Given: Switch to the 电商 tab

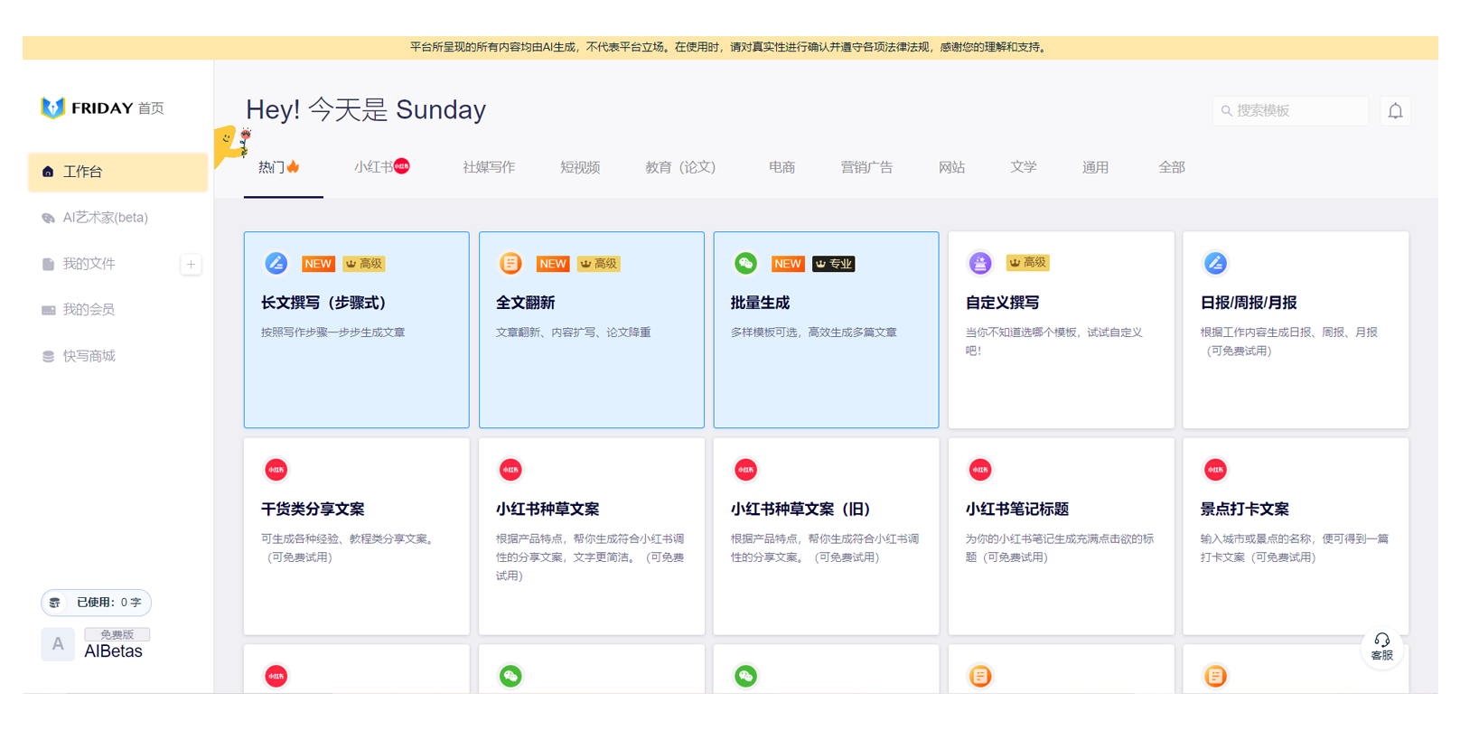Looking at the screenshot, I should pyautogui.click(x=781, y=167).
